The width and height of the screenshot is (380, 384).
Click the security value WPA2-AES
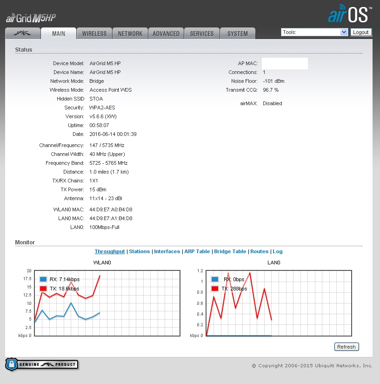[102, 108]
